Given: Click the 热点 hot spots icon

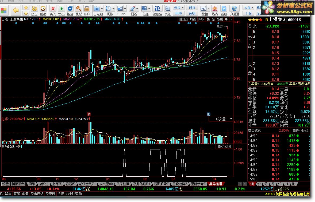Looking at the screenshot, I should (215, 10).
